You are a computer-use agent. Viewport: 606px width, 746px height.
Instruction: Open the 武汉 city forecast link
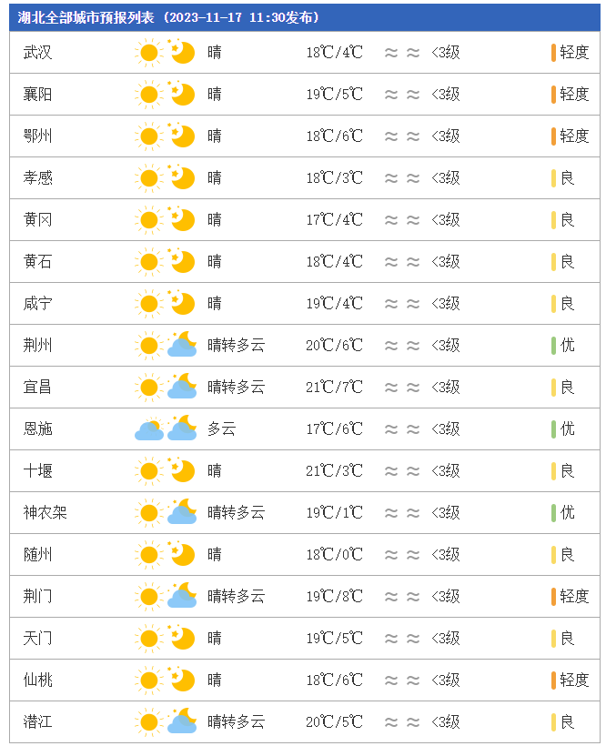[x=37, y=53]
